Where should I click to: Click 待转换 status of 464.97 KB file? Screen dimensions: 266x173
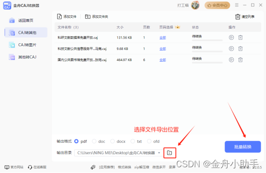pos(197,59)
